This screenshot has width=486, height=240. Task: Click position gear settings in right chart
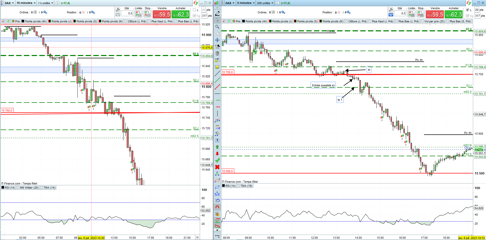349,12
